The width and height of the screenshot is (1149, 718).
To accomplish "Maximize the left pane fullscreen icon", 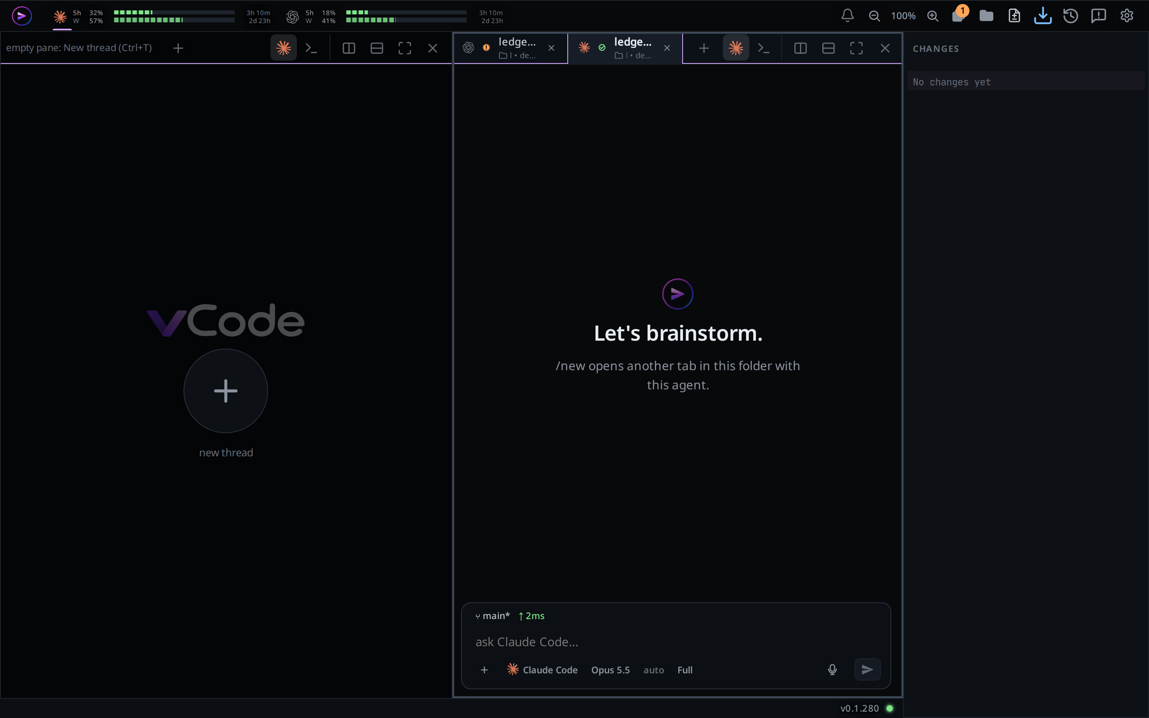I will point(405,48).
